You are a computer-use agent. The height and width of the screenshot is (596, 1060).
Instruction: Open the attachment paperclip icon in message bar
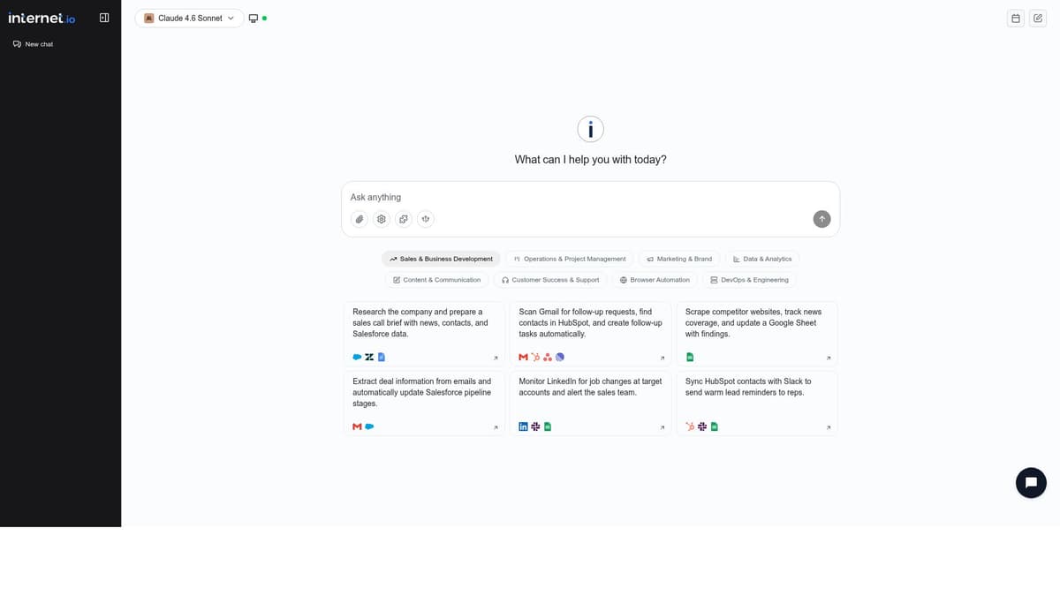point(360,218)
